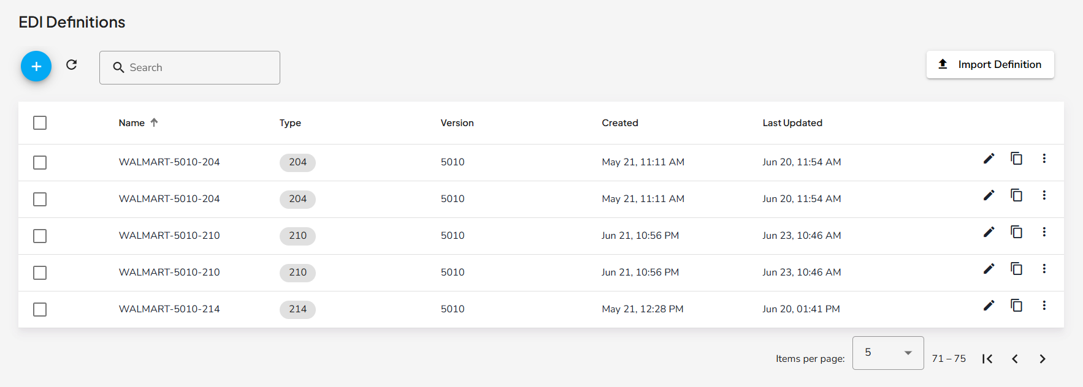Check the WALMART-5010-214 row checkbox
This screenshot has height=387, width=1083.
[x=40, y=309]
